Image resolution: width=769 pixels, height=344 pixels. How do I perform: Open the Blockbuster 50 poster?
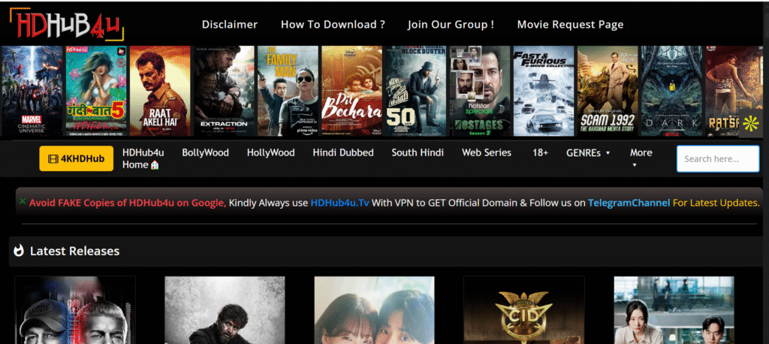tap(416, 91)
